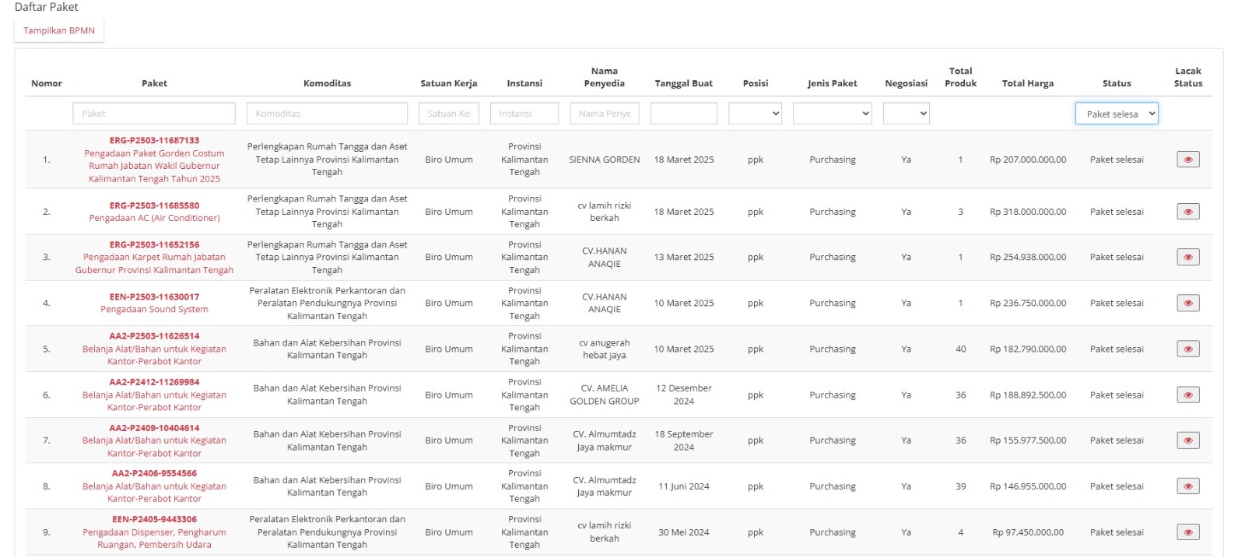Focus the Komoditas filter input

327,114
